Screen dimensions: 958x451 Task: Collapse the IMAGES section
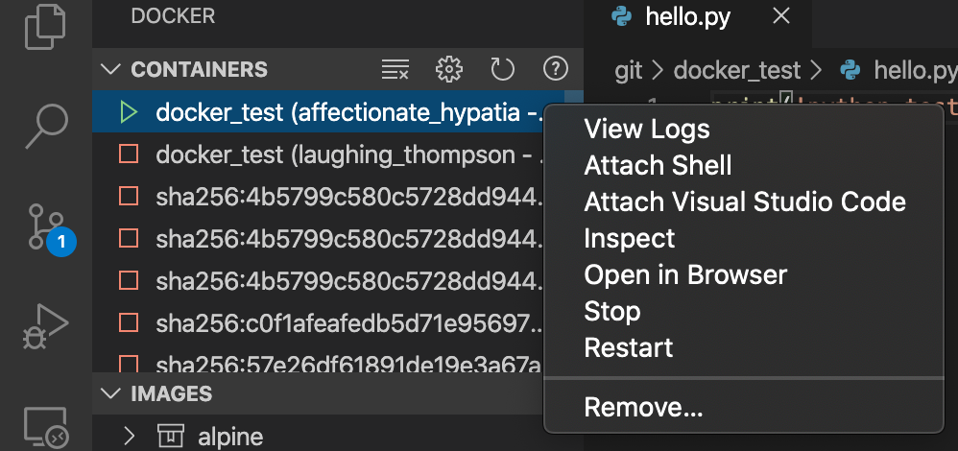tap(111, 392)
